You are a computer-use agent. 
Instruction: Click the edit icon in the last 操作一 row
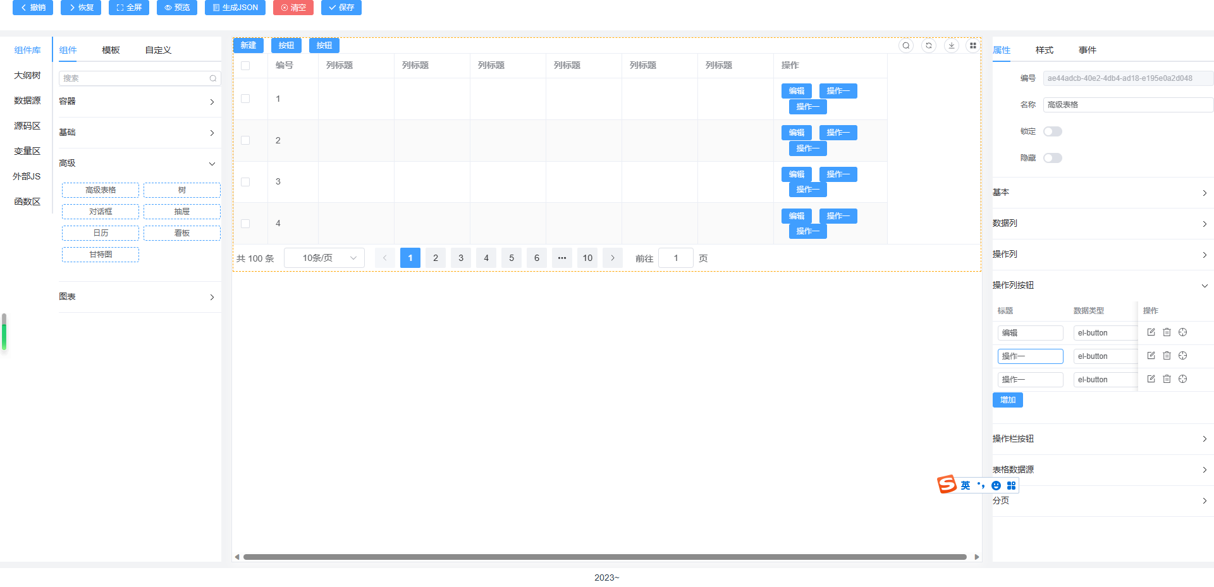[x=1151, y=379]
